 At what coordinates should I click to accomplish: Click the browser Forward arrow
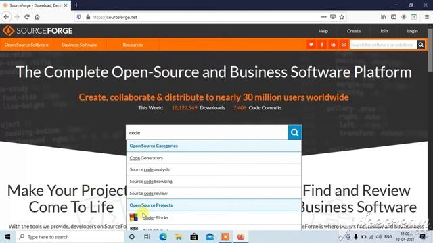coord(16,17)
